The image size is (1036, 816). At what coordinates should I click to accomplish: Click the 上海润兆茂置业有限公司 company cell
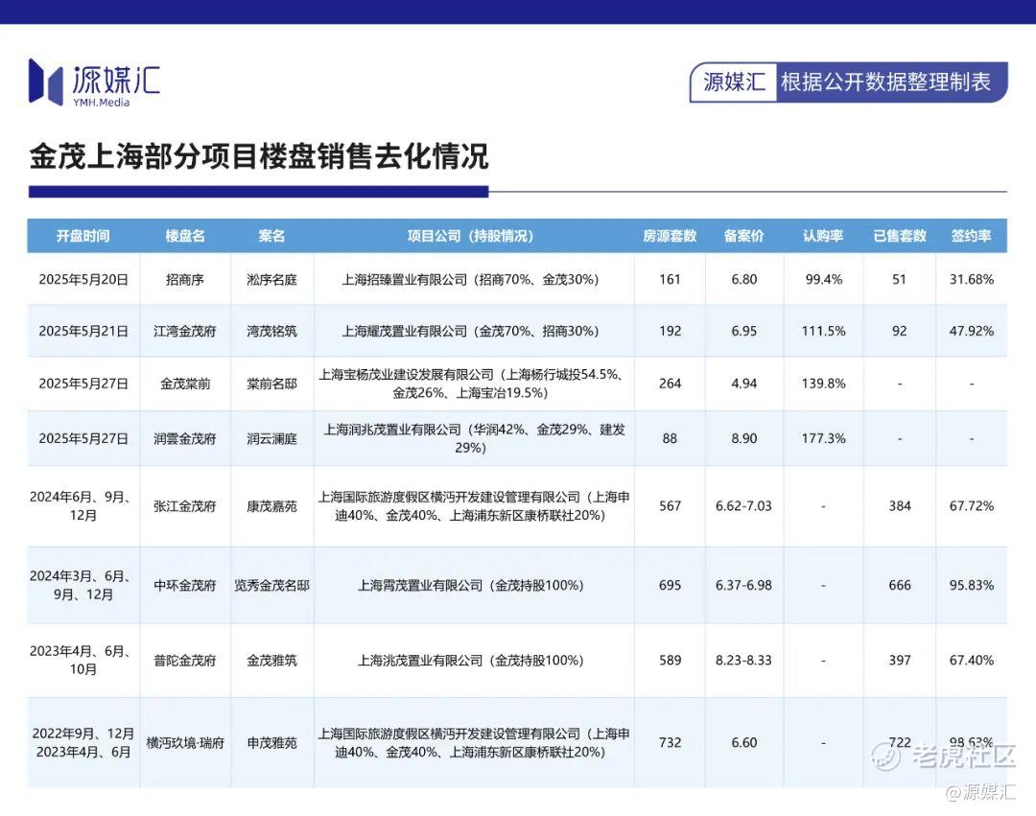474,438
